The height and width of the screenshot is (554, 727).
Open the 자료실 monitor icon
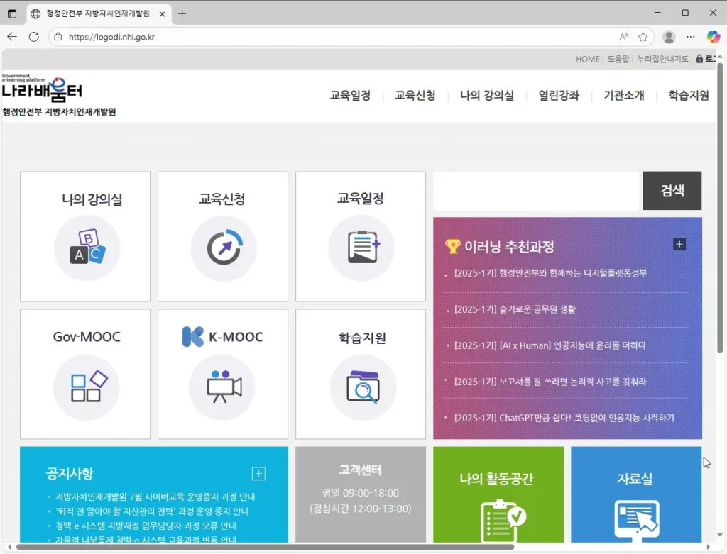pyautogui.click(x=636, y=521)
